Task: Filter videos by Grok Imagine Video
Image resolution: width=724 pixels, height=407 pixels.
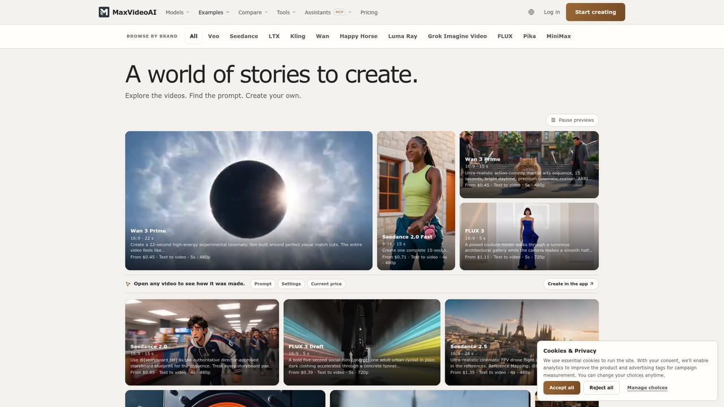Action: pyautogui.click(x=457, y=36)
